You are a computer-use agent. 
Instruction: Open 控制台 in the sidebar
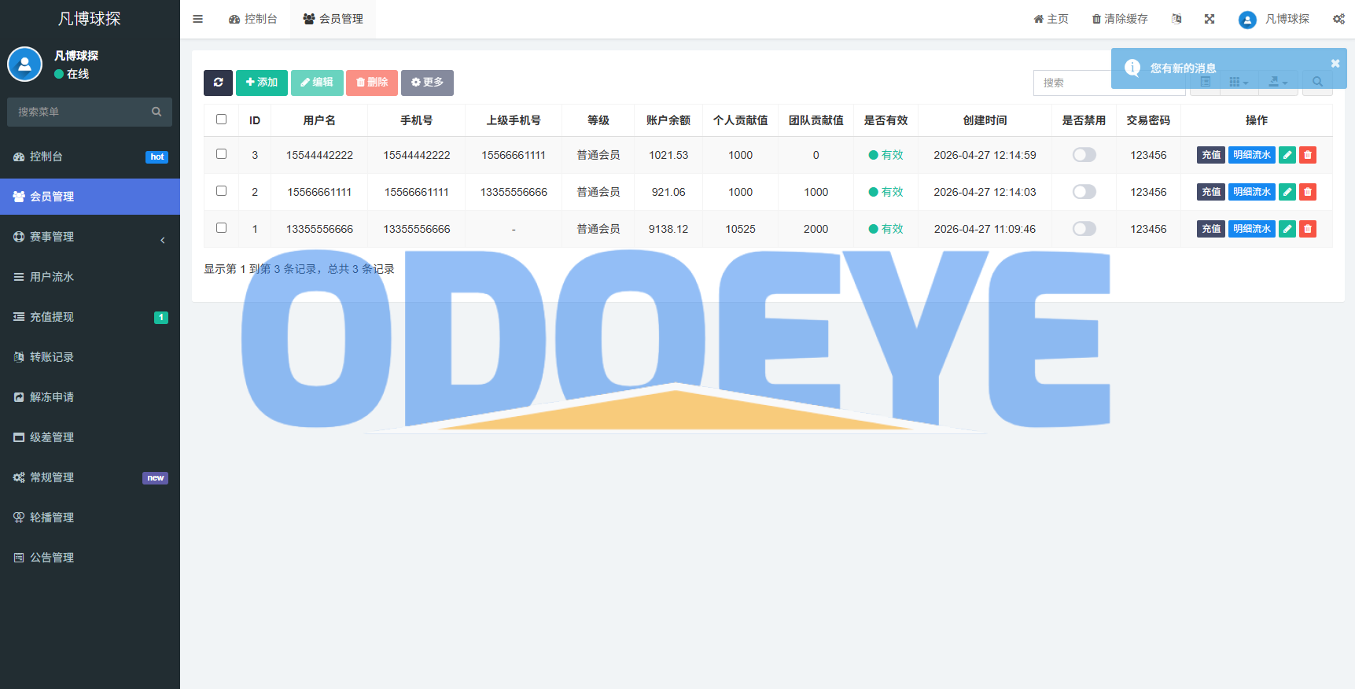click(x=90, y=157)
